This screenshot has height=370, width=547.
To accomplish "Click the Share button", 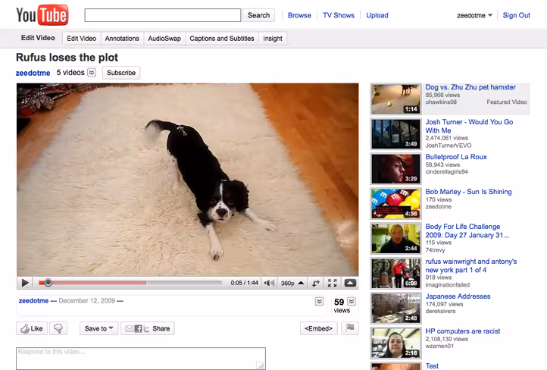I will (148, 328).
